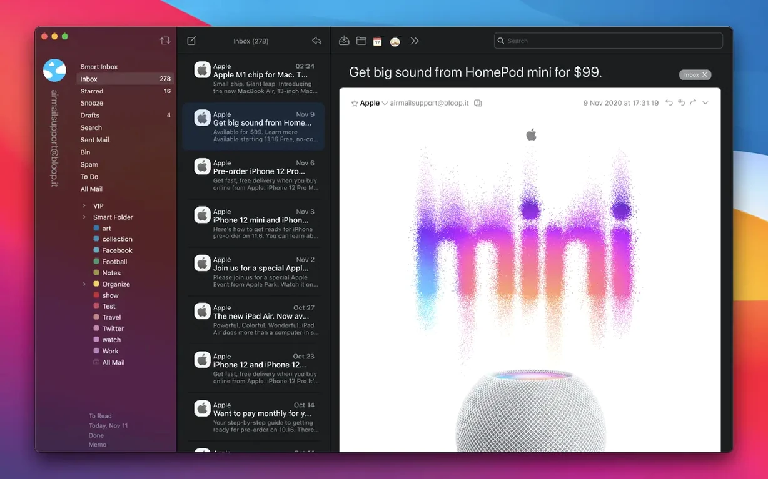Click the Search field
768x479 pixels.
(608, 41)
